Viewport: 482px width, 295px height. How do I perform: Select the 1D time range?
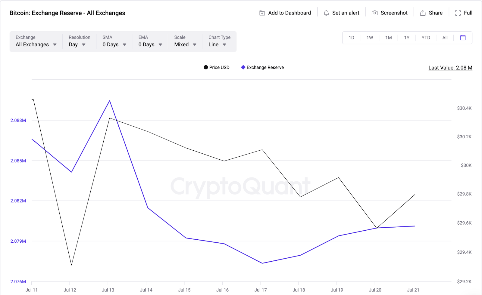click(x=351, y=38)
